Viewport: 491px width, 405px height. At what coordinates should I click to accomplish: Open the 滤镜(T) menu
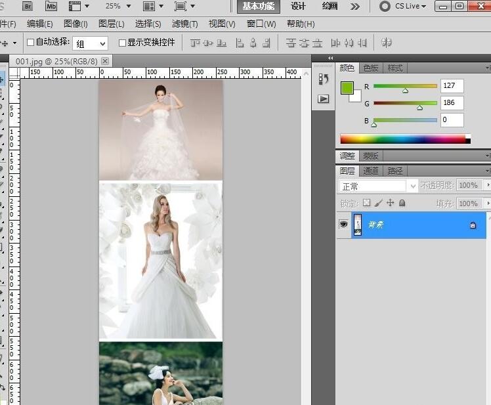pyautogui.click(x=184, y=24)
